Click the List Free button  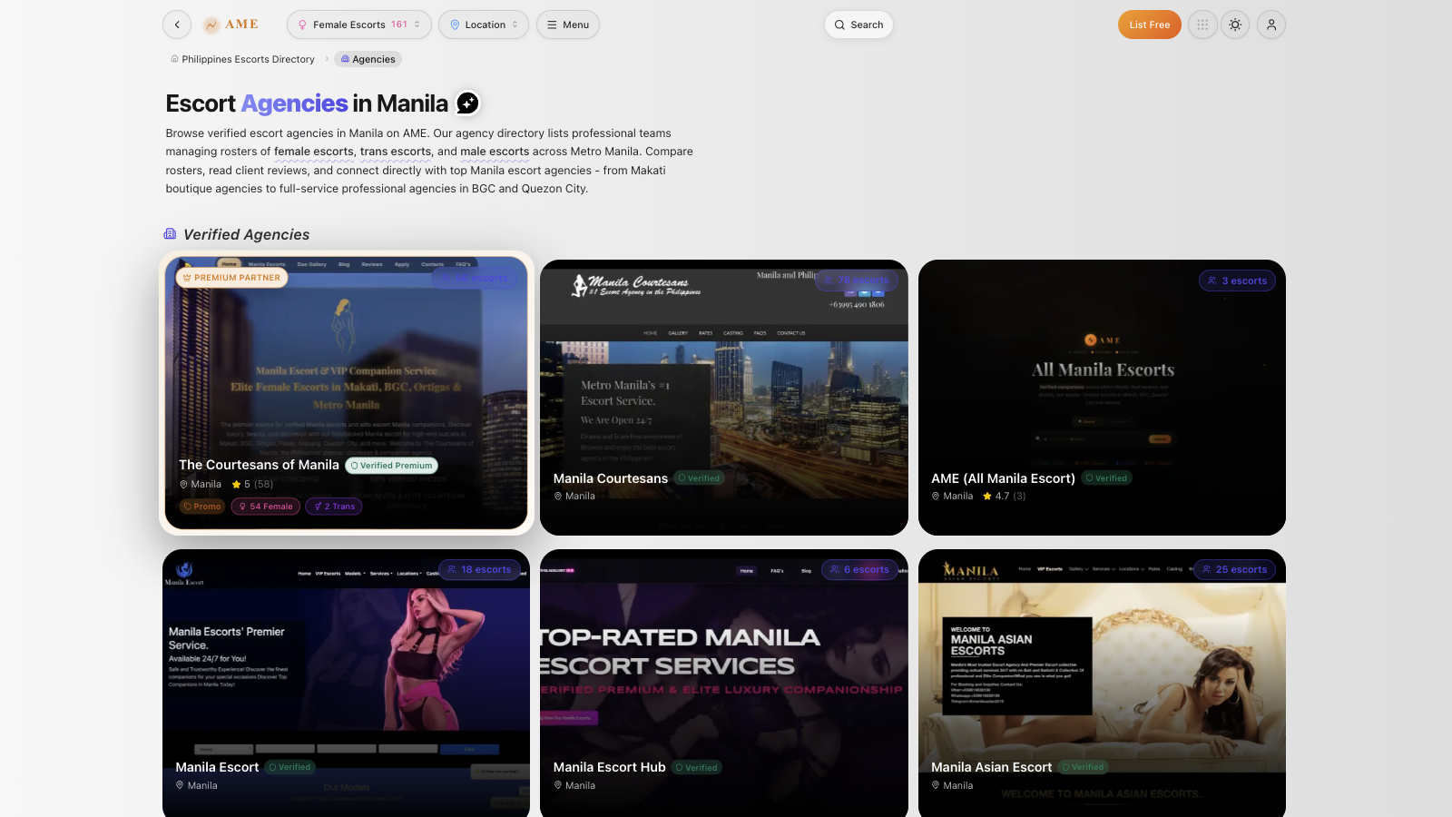1150,25
